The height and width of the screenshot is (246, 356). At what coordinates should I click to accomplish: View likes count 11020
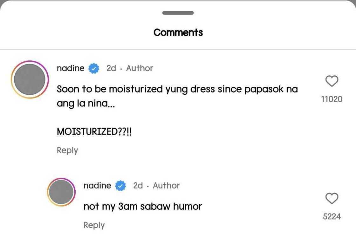coord(332,99)
